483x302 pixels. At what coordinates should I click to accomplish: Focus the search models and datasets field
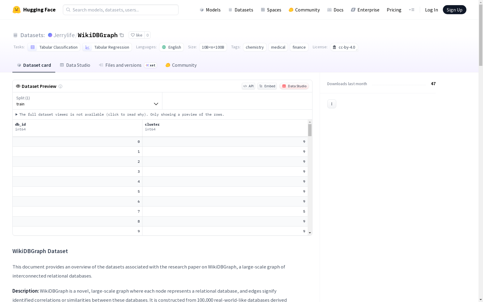121,10
